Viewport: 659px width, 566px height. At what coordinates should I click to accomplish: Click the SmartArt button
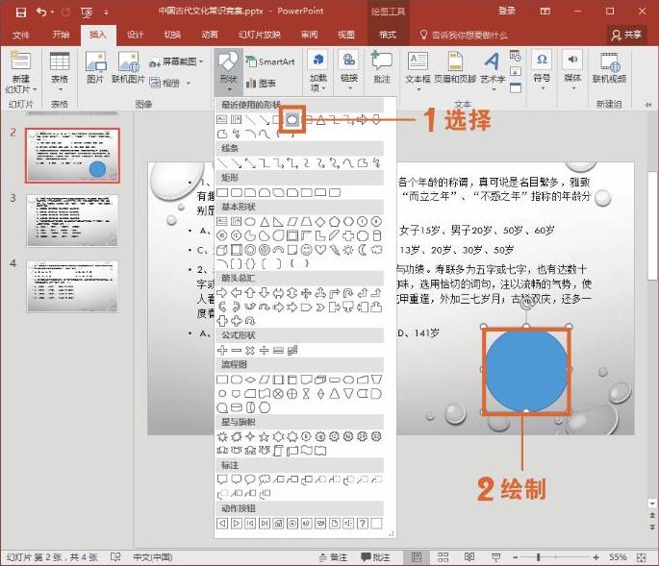coord(270,62)
